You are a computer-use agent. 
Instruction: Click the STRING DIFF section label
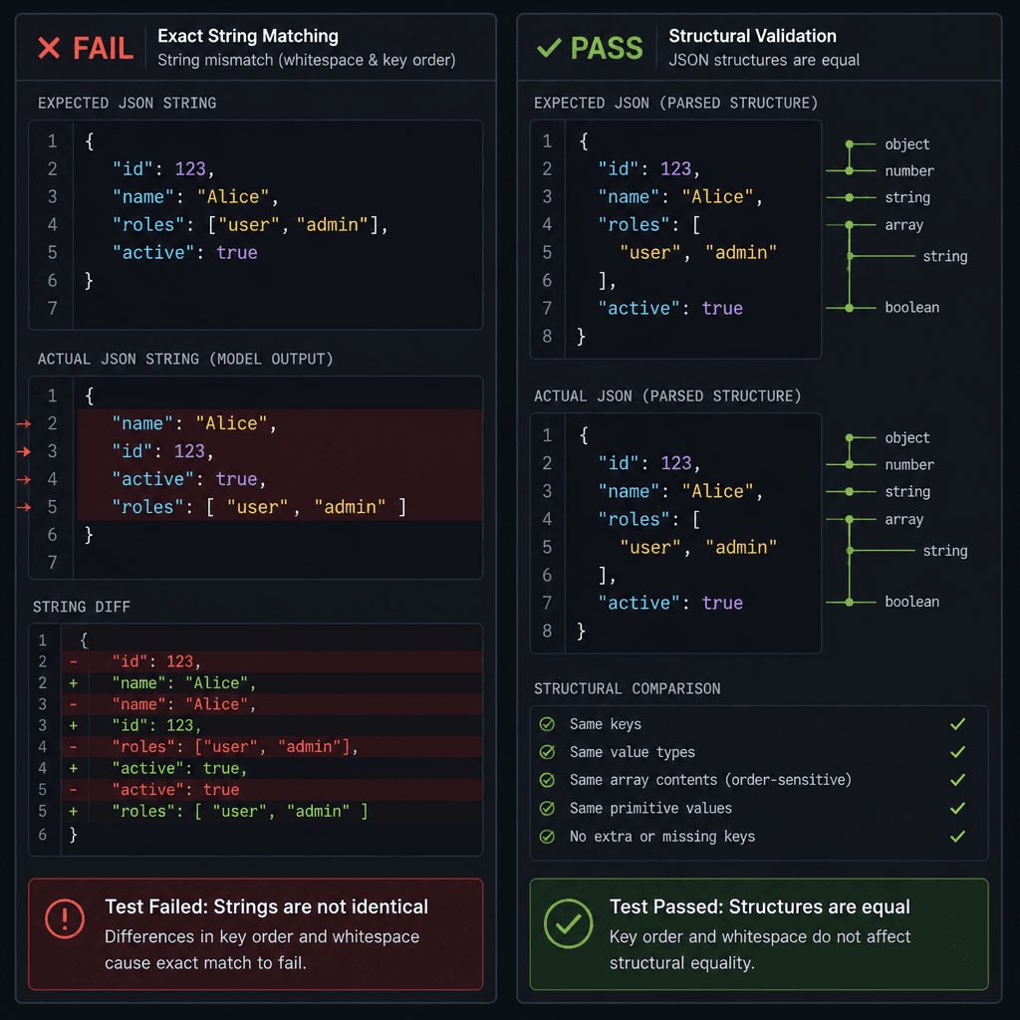[x=82, y=607]
